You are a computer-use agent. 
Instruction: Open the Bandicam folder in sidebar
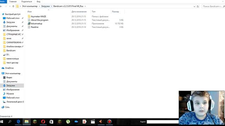11,50
